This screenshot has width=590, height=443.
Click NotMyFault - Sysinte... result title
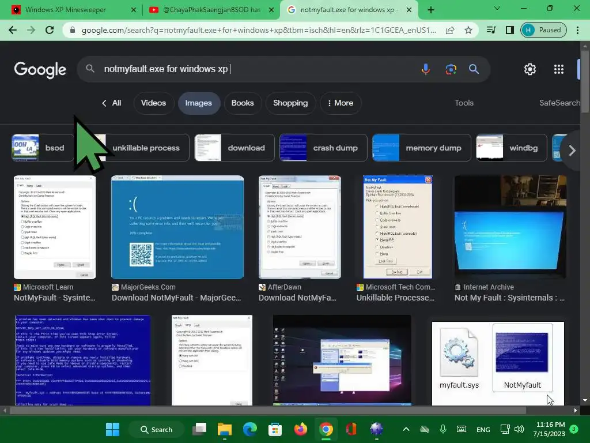pos(55,298)
